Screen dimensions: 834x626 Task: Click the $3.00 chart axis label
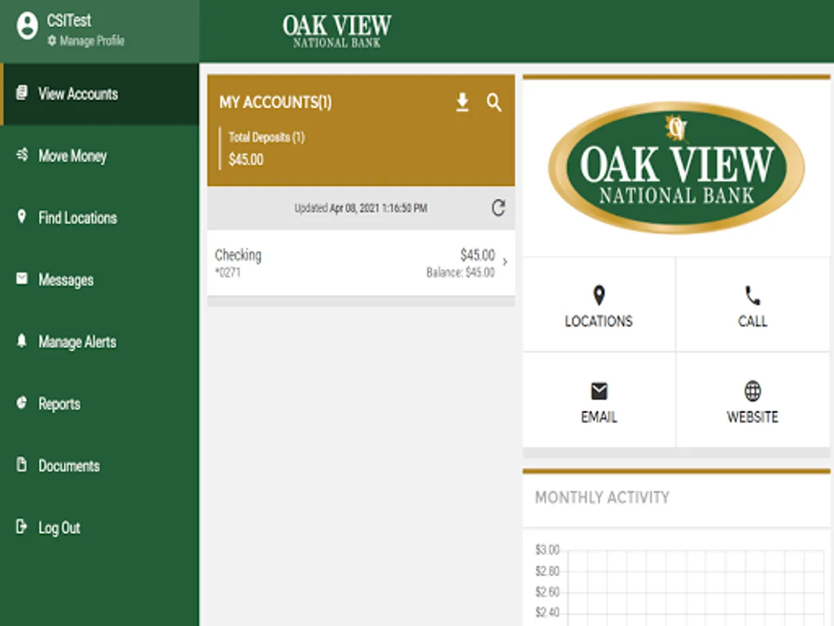pos(547,550)
